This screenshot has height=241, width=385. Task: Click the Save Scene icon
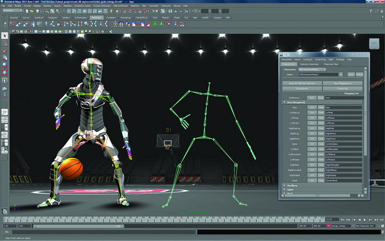[x=37, y=11]
